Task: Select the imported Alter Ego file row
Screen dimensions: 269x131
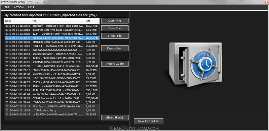Action: pos(52,106)
